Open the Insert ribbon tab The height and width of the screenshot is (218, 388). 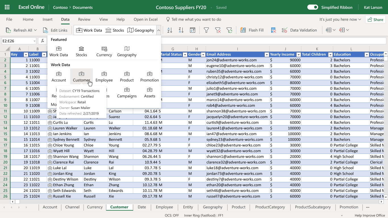tap(47, 19)
